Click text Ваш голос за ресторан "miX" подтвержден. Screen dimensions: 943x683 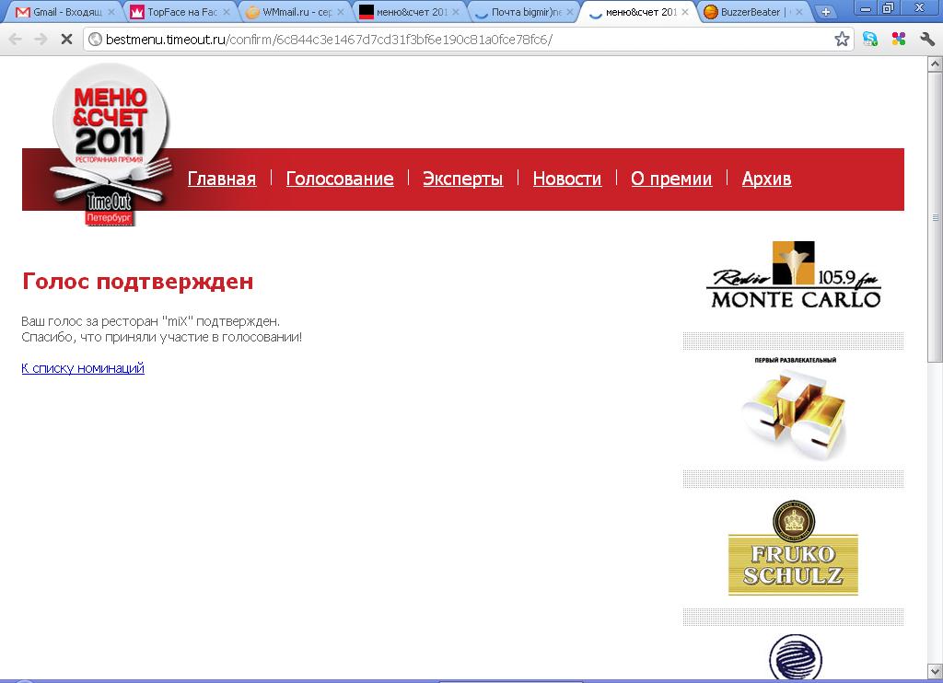point(150,321)
